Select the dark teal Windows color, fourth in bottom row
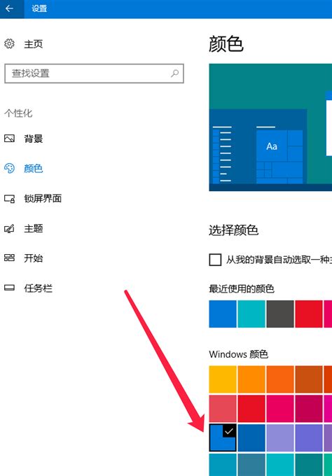The height and width of the screenshot is (476, 332). pyautogui.click(x=309, y=465)
